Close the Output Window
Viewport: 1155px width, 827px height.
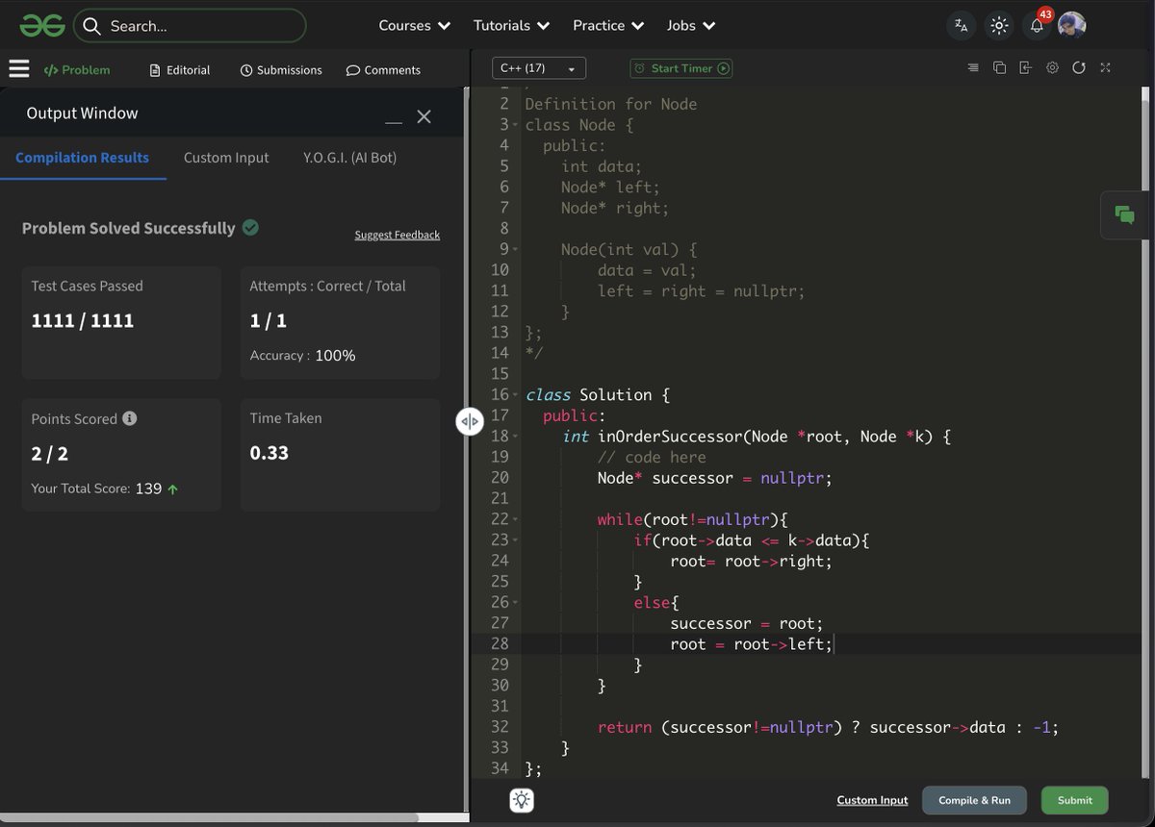click(x=423, y=116)
